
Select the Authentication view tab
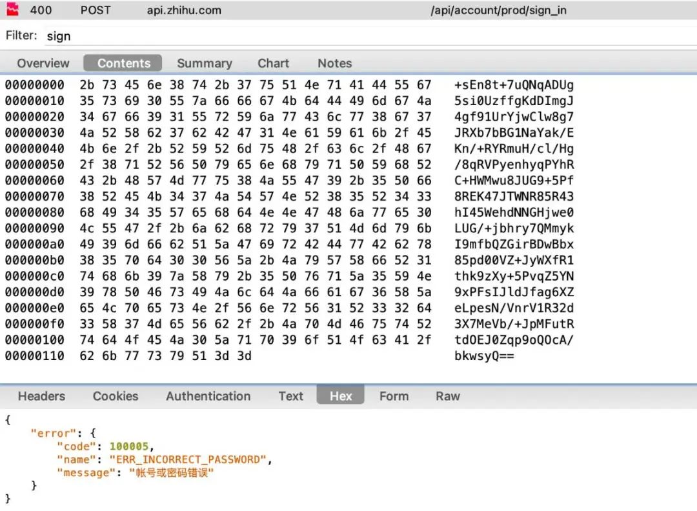(x=208, y=396)
